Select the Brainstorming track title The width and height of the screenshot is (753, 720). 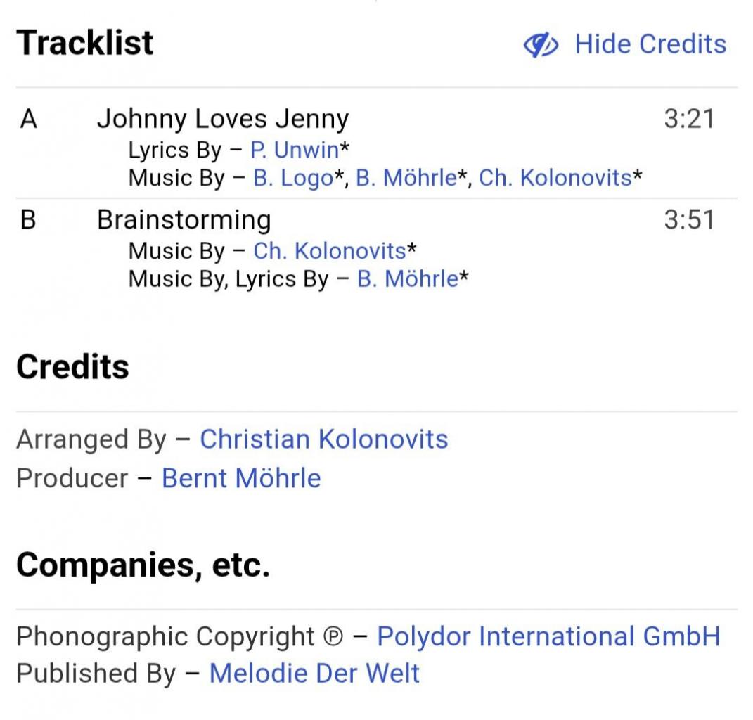click(184, 220)
